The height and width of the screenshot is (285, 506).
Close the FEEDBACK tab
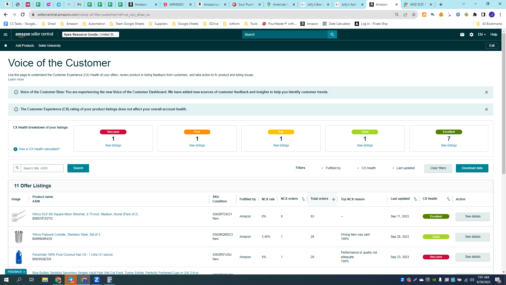pos(24,272)
